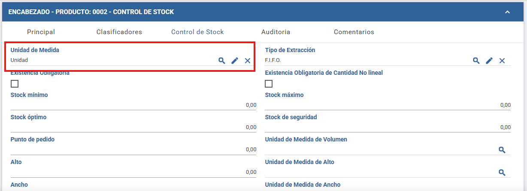Image resolution: width=527 pixels, height=191 pixels.
Task: Search Unidad de Medida with magnifier icon
Action: coord(222,61)
